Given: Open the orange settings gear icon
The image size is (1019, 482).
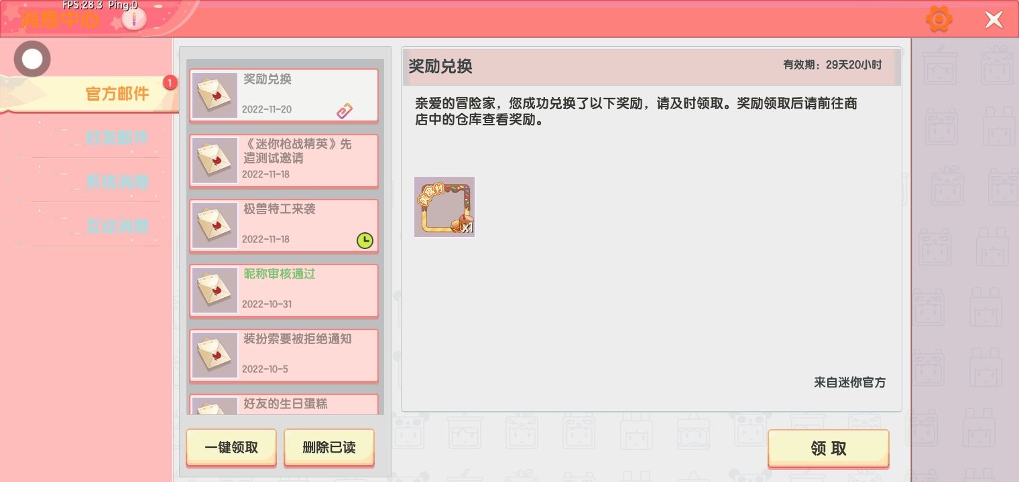Looking at the screenshot, I should coord(939,19).
